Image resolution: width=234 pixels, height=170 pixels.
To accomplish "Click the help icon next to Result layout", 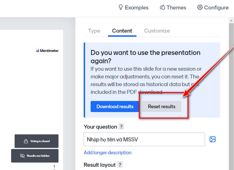I will click(120, 165).
